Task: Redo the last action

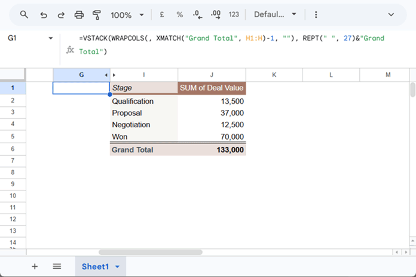Action: pos(61,15)
